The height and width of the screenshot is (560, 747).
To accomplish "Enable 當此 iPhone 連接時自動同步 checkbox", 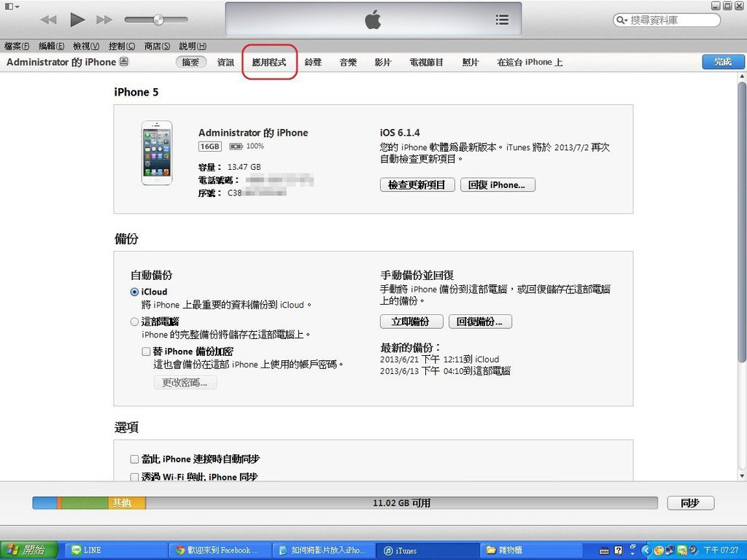I will [x=134, y=459].
